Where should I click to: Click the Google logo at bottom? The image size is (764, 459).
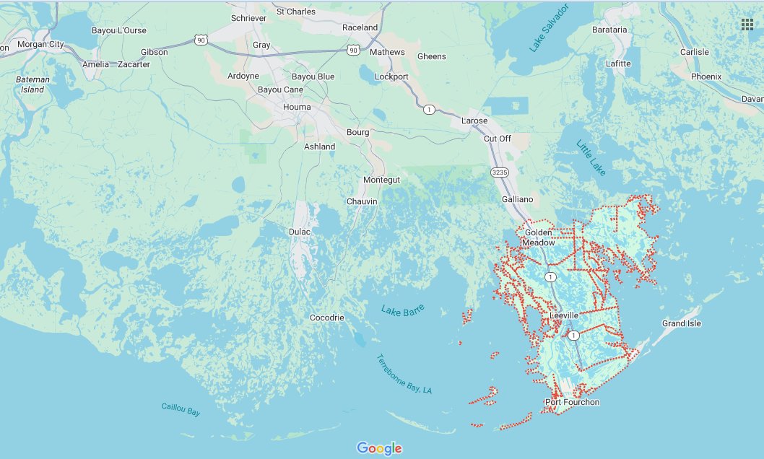[x=379, y=448]
